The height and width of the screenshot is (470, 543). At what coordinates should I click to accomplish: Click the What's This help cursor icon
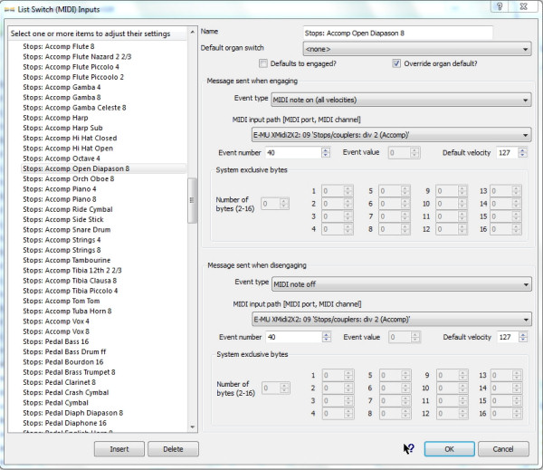pos(408,448)
